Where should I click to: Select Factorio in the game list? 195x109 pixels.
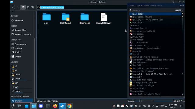[x=137, y=51]
